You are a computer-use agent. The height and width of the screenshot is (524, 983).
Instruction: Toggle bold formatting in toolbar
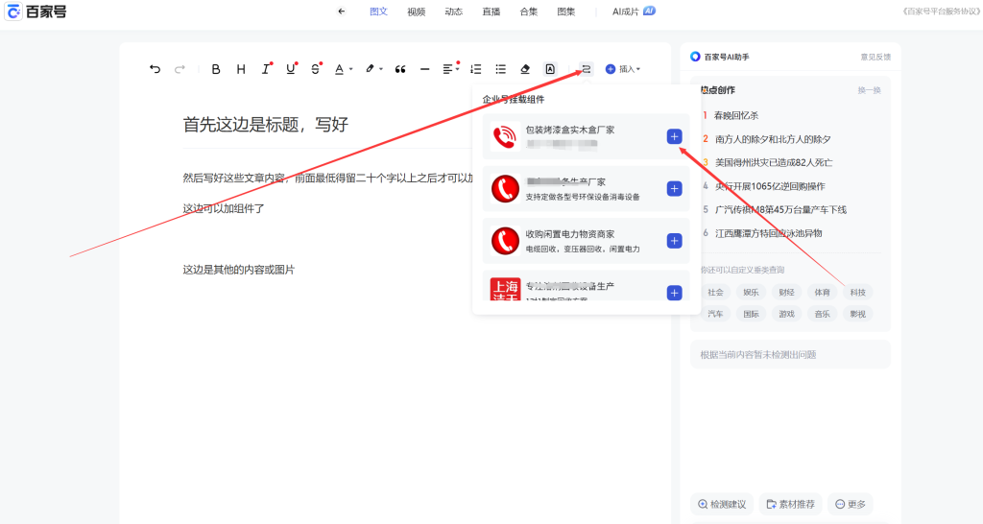[x=216, y=69]
